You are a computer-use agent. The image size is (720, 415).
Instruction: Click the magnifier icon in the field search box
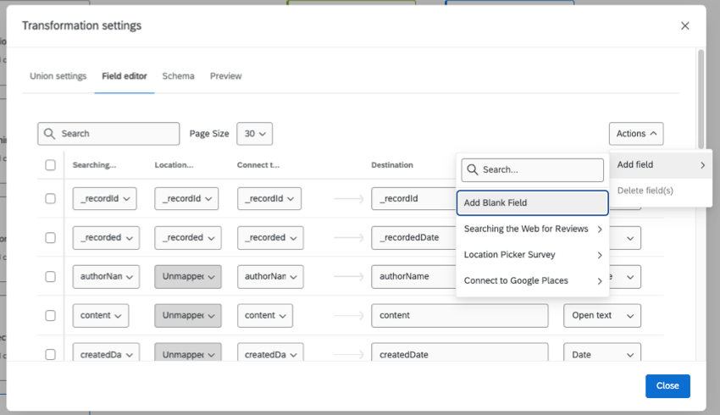tap(50, 134)
